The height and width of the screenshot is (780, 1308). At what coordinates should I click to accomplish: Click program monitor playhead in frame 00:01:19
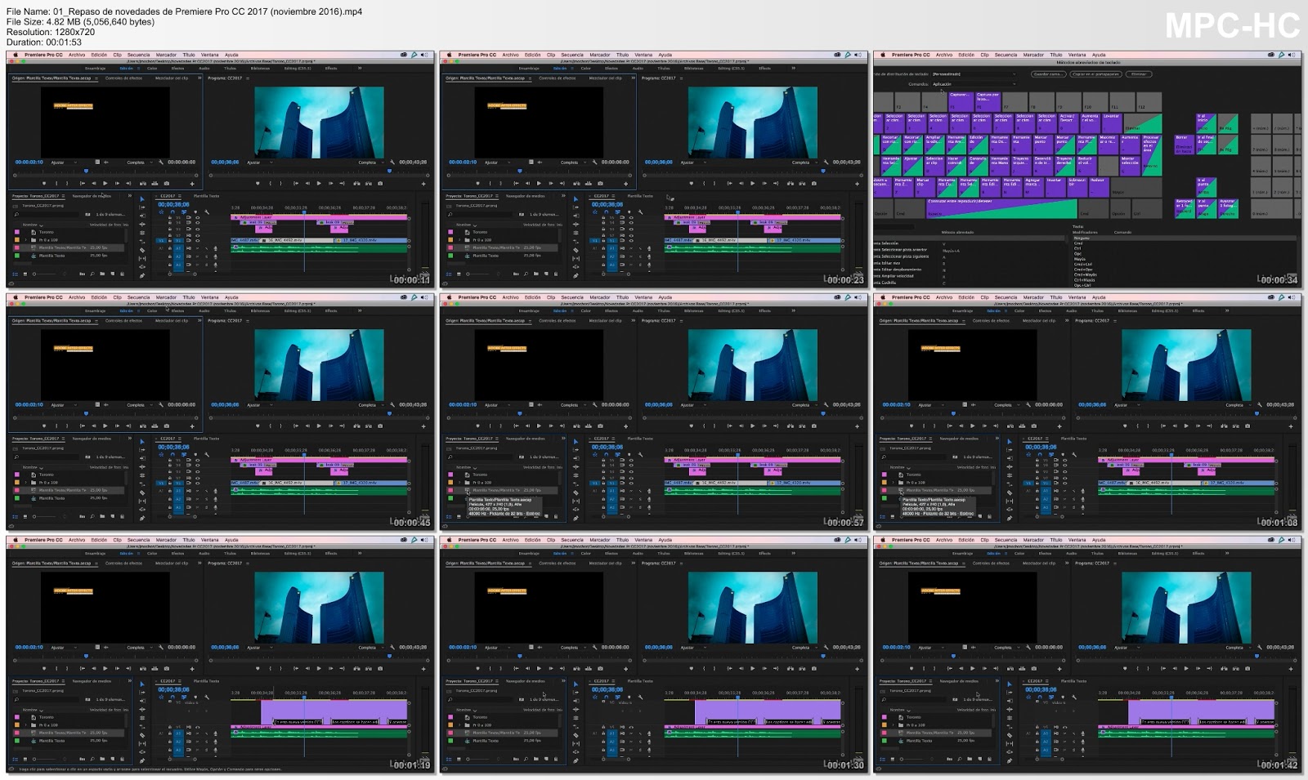[x=389, y=656]
